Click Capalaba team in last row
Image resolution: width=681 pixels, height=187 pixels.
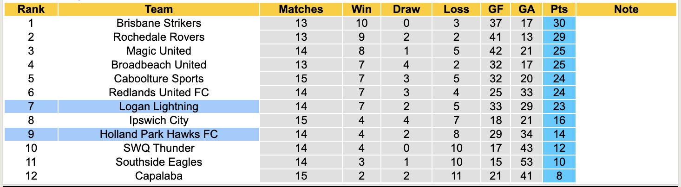[158, 176]
